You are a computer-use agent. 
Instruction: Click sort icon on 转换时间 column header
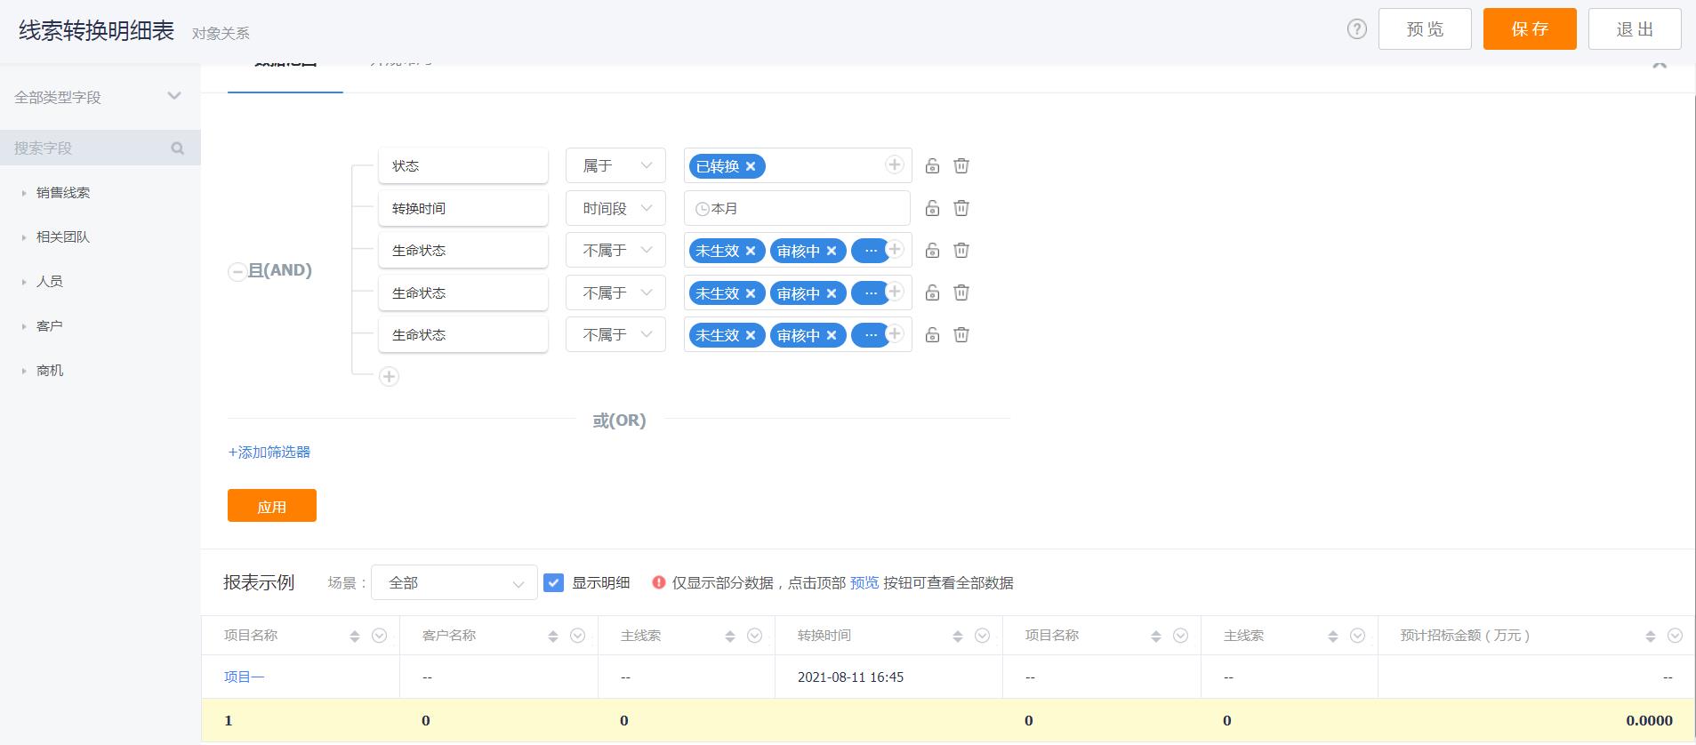[958, 636]
